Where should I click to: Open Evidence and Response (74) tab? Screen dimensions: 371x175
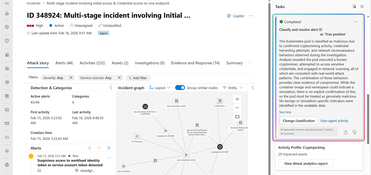coord(195,63)
